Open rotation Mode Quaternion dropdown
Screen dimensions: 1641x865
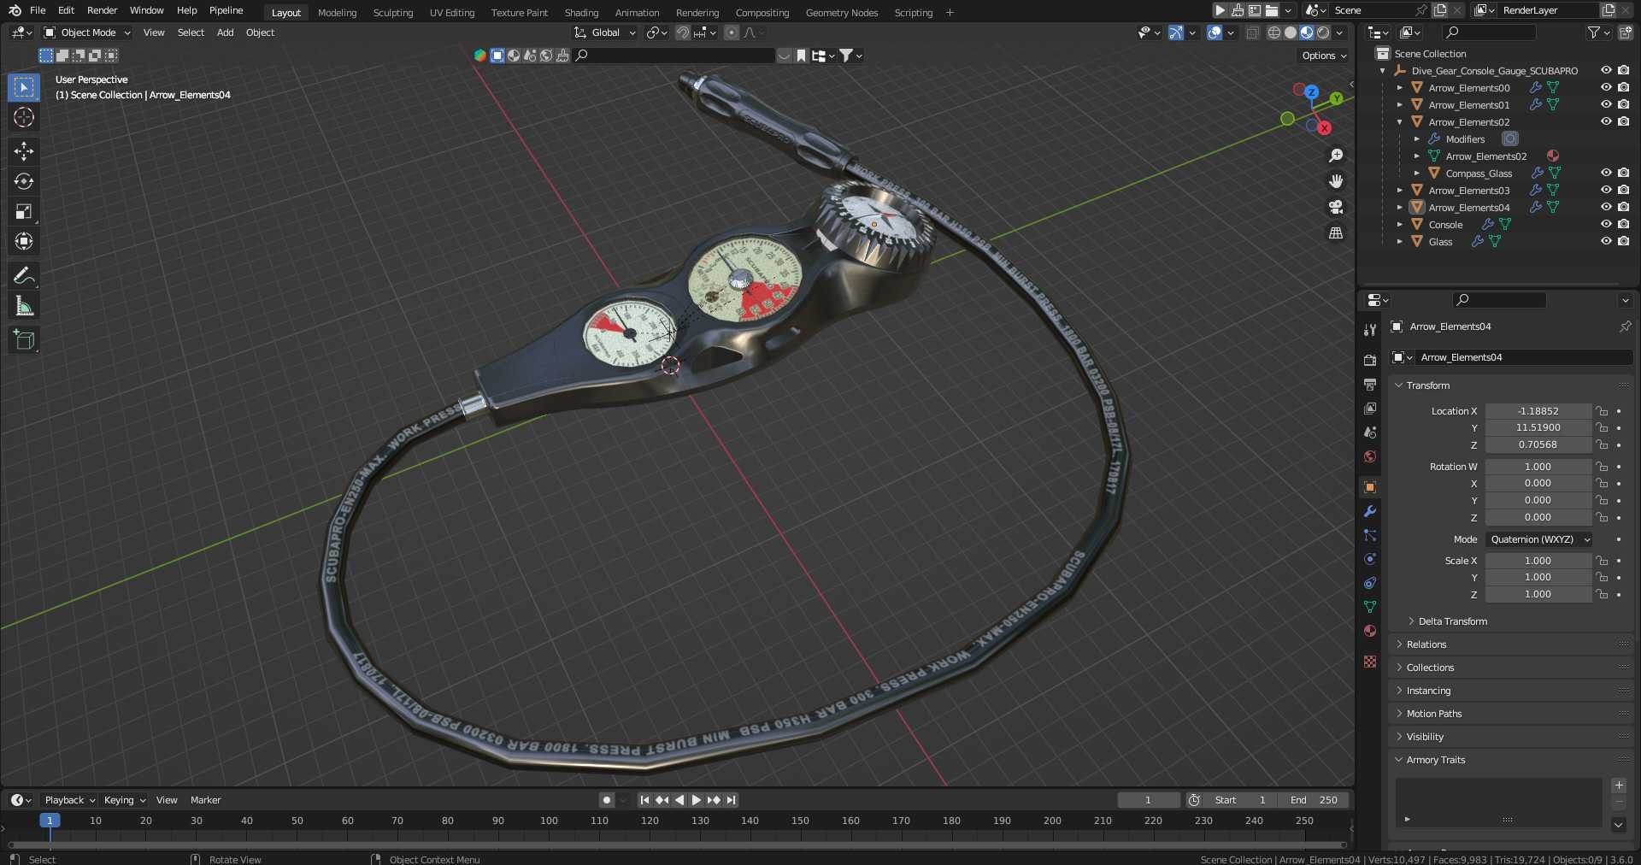(1539, 539)
